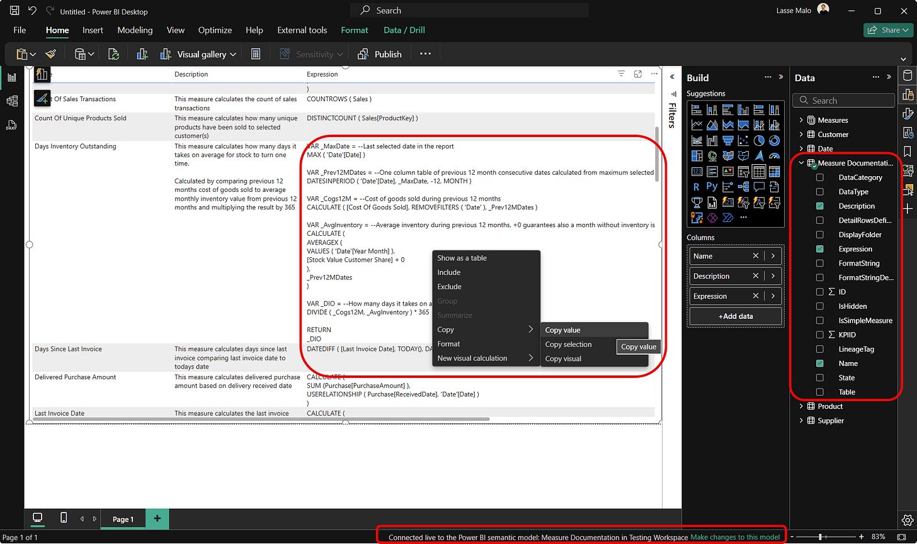Select the Power Automate visual icon
Image resolution: width=917 pixels, height=544 pixels.
pos(727,218)
